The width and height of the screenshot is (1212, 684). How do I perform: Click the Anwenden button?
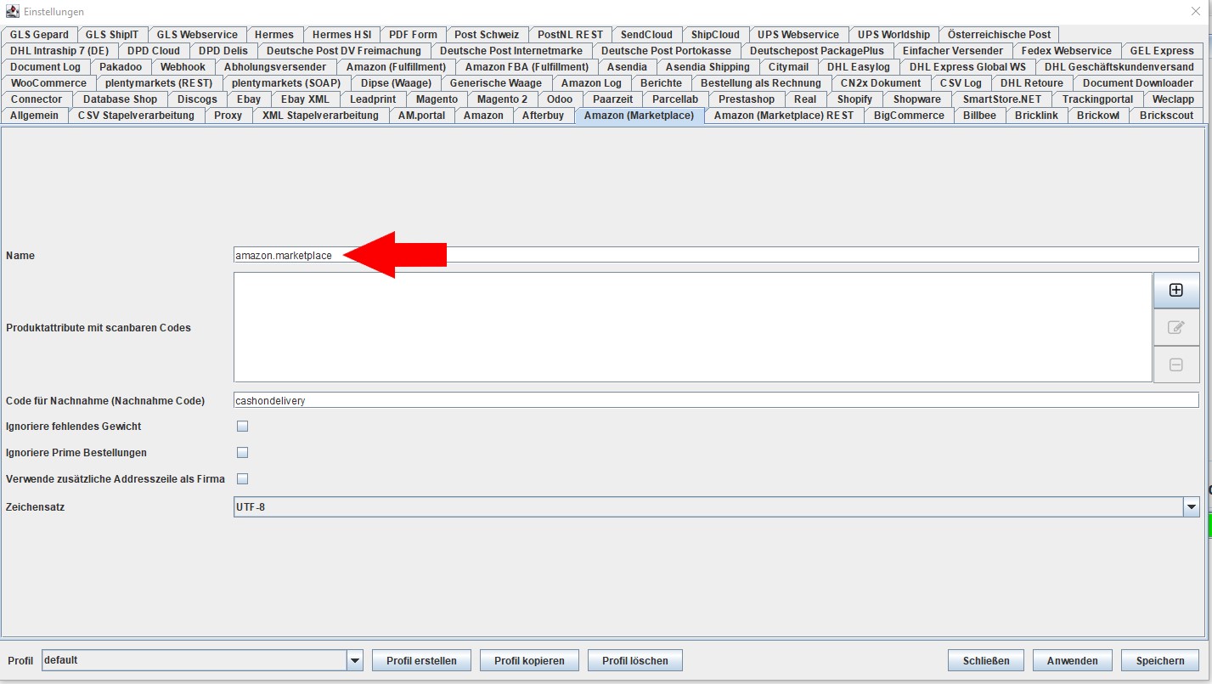[x=1073, y=660]
